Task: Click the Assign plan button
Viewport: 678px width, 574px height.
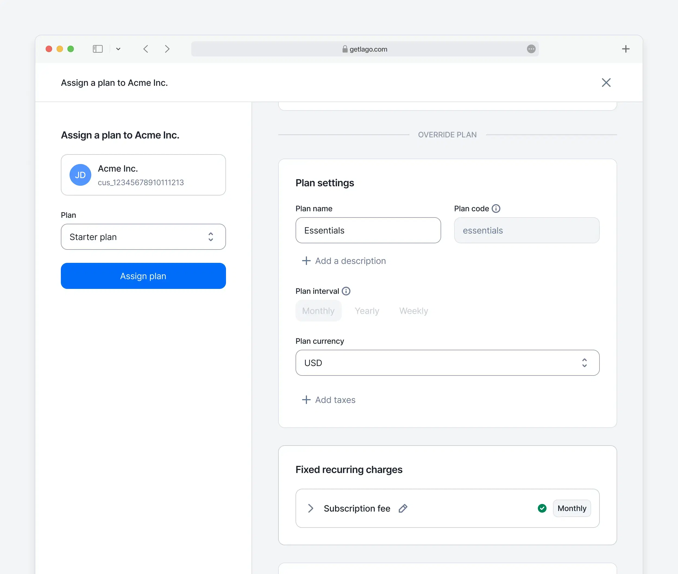Action: click(143, 276)
